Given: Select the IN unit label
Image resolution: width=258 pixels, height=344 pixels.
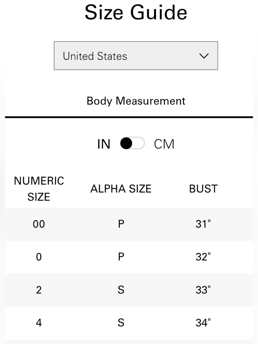Looking at the screenshot, I should click(x=104, y=144).
